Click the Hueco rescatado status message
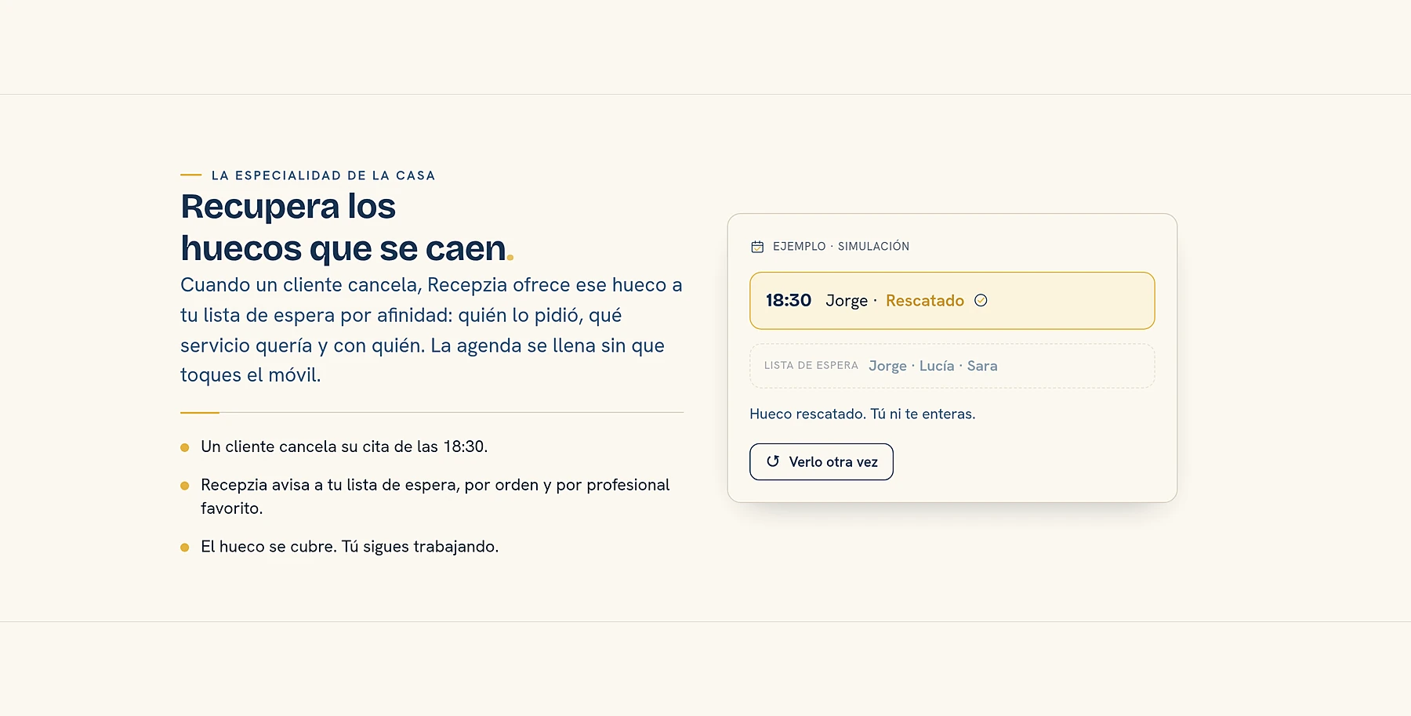 (x=862, y=414)
